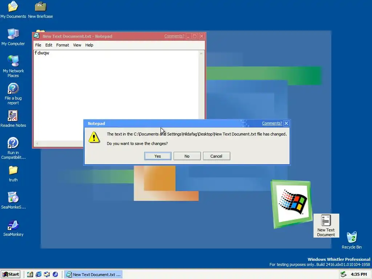Viewport: 372px width, 279px height.
Task: Maximize the Notepad window
Action: tap(195, 36)
